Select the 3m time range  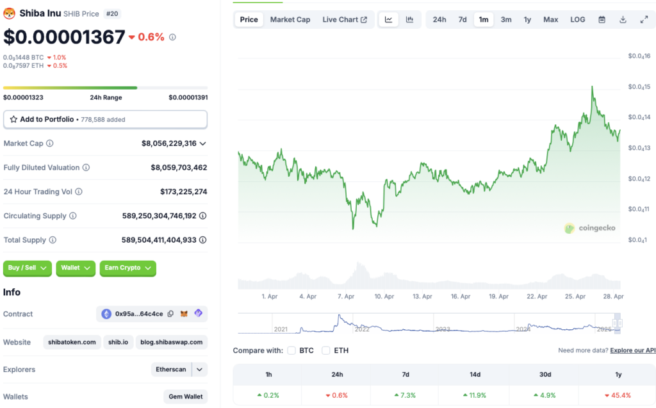click(x=506, y=20)
